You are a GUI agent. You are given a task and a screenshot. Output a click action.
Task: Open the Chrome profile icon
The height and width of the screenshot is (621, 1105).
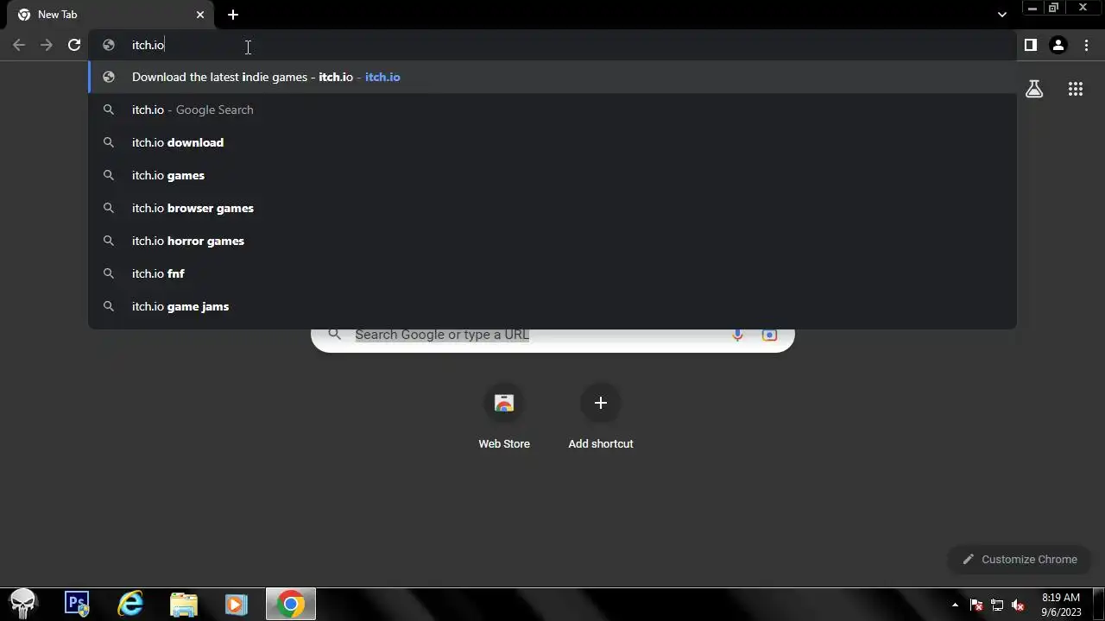(x=1058, y=45)
